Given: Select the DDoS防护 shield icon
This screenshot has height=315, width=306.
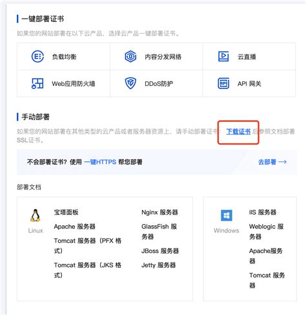Looking at the screenshot, I should point(130,83).
